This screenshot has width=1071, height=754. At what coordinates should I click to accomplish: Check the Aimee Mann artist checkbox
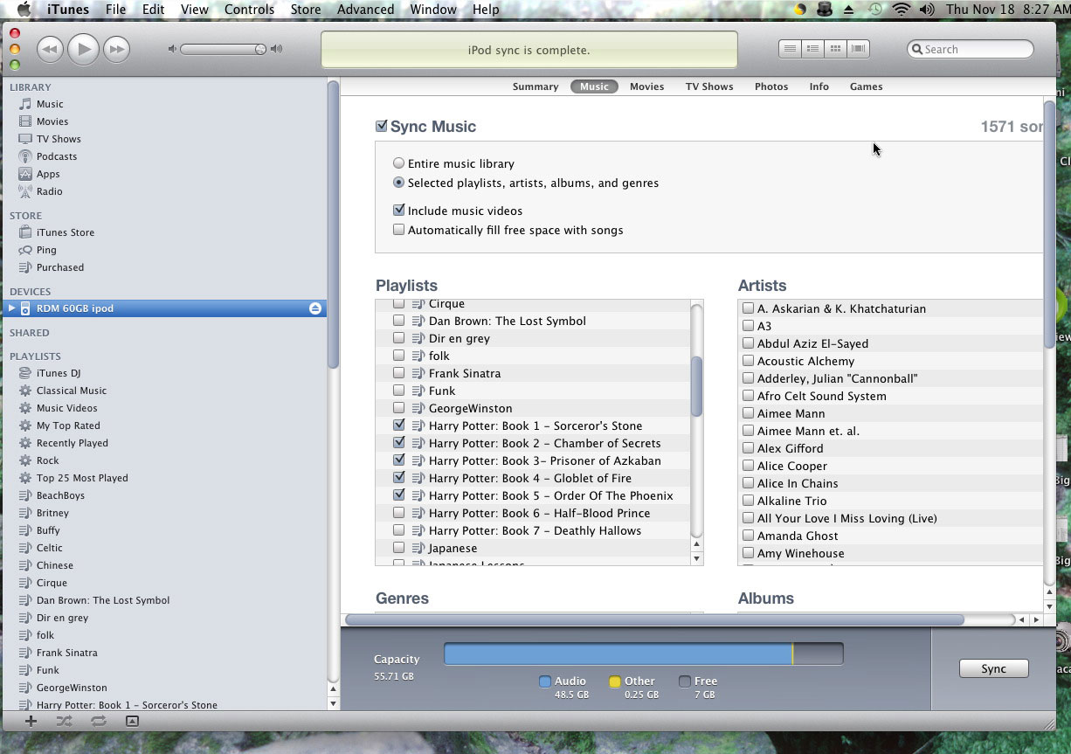tap(748, 413)
